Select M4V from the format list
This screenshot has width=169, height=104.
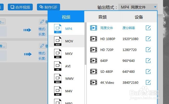[67, 91]
